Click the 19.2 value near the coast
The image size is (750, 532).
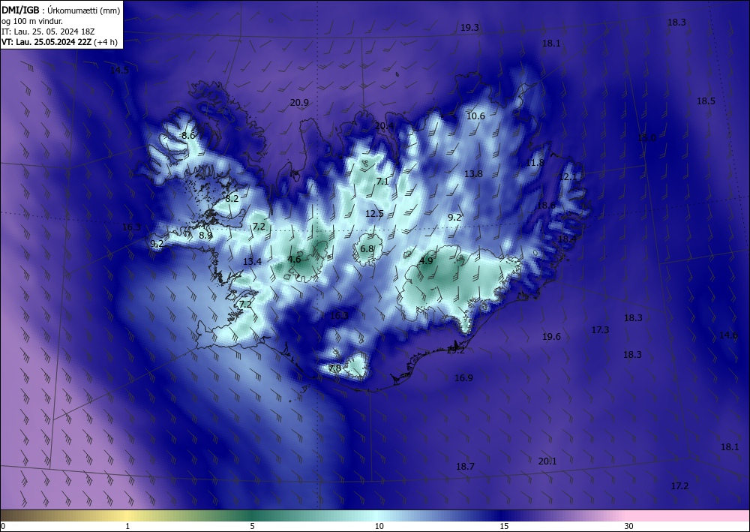[455, 350]
